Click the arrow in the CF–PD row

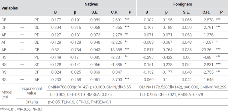pyautogui.click(x=22, y=20)
